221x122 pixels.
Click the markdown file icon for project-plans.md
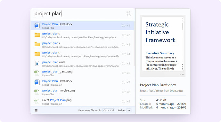(37, 63)
